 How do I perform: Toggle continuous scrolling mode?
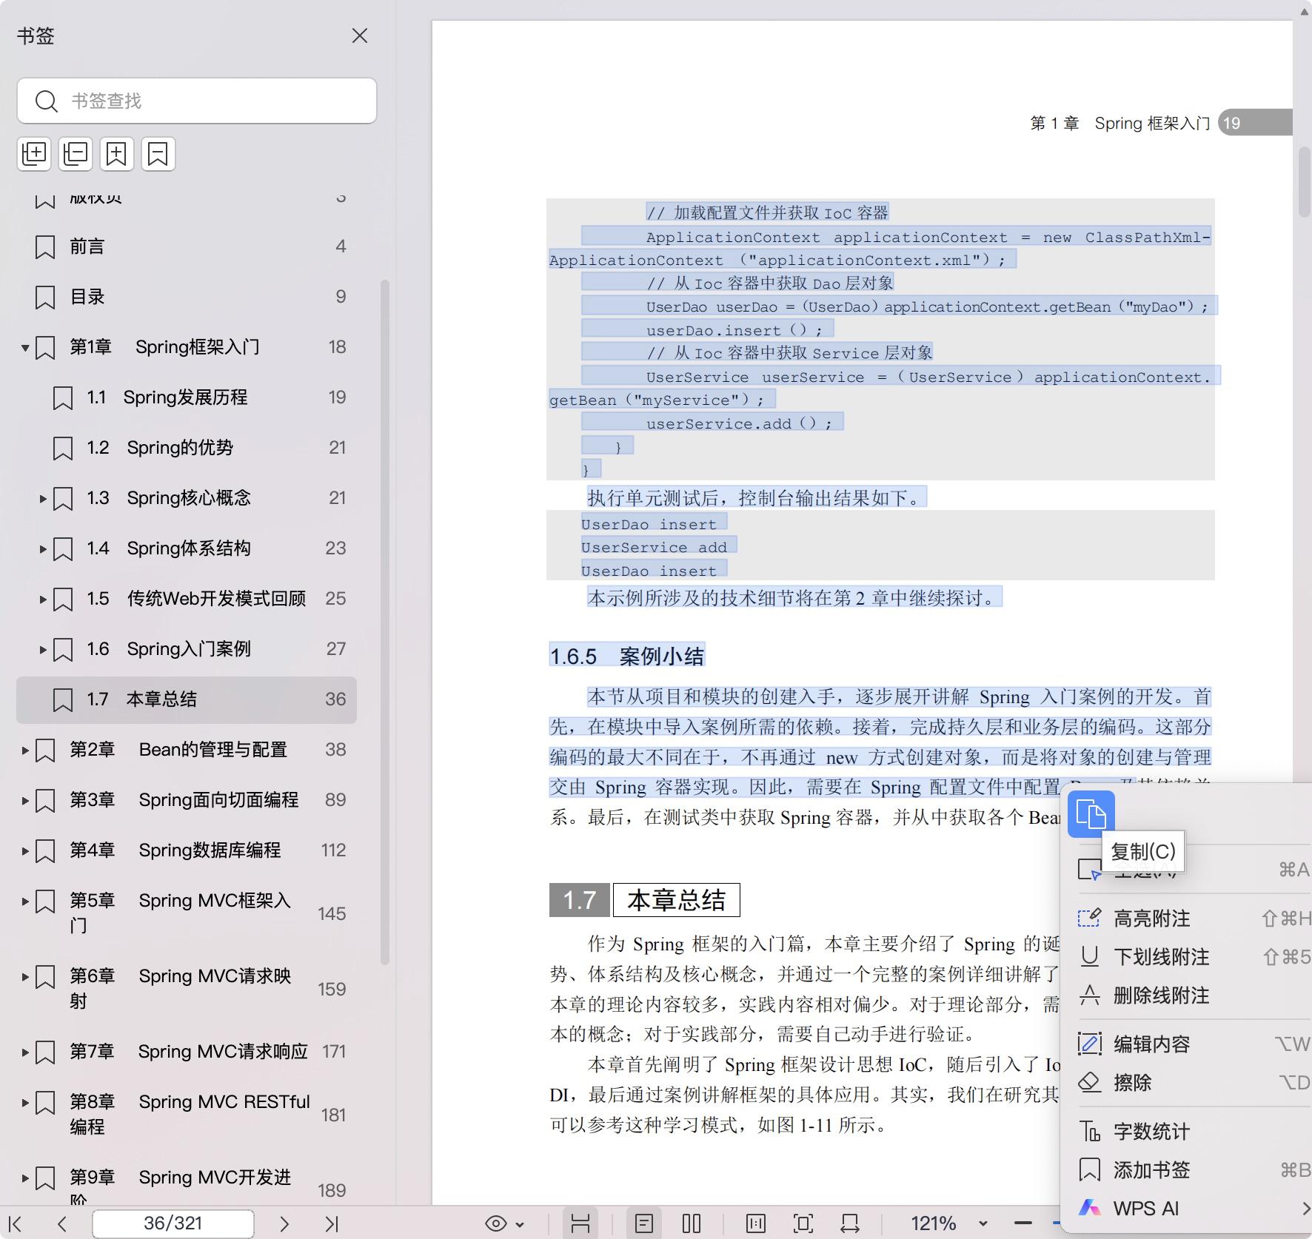click(580, 1224)
